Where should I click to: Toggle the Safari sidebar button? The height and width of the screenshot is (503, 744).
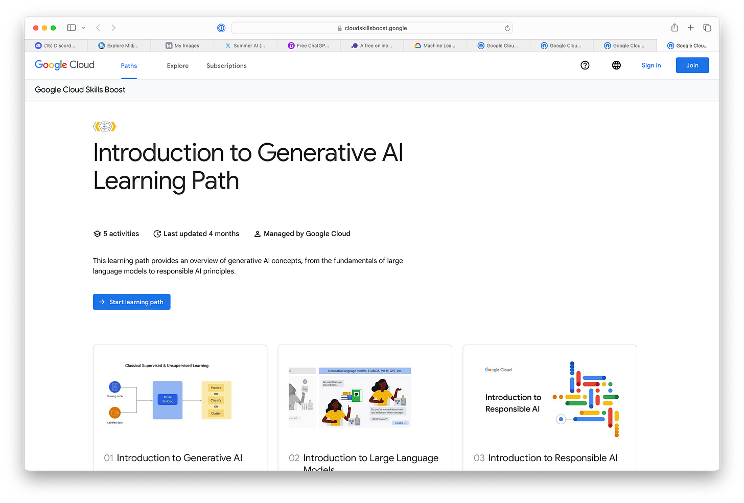point(72,28)
